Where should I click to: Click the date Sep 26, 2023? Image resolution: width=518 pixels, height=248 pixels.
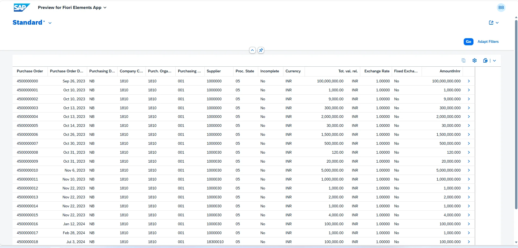coord(74,81)
